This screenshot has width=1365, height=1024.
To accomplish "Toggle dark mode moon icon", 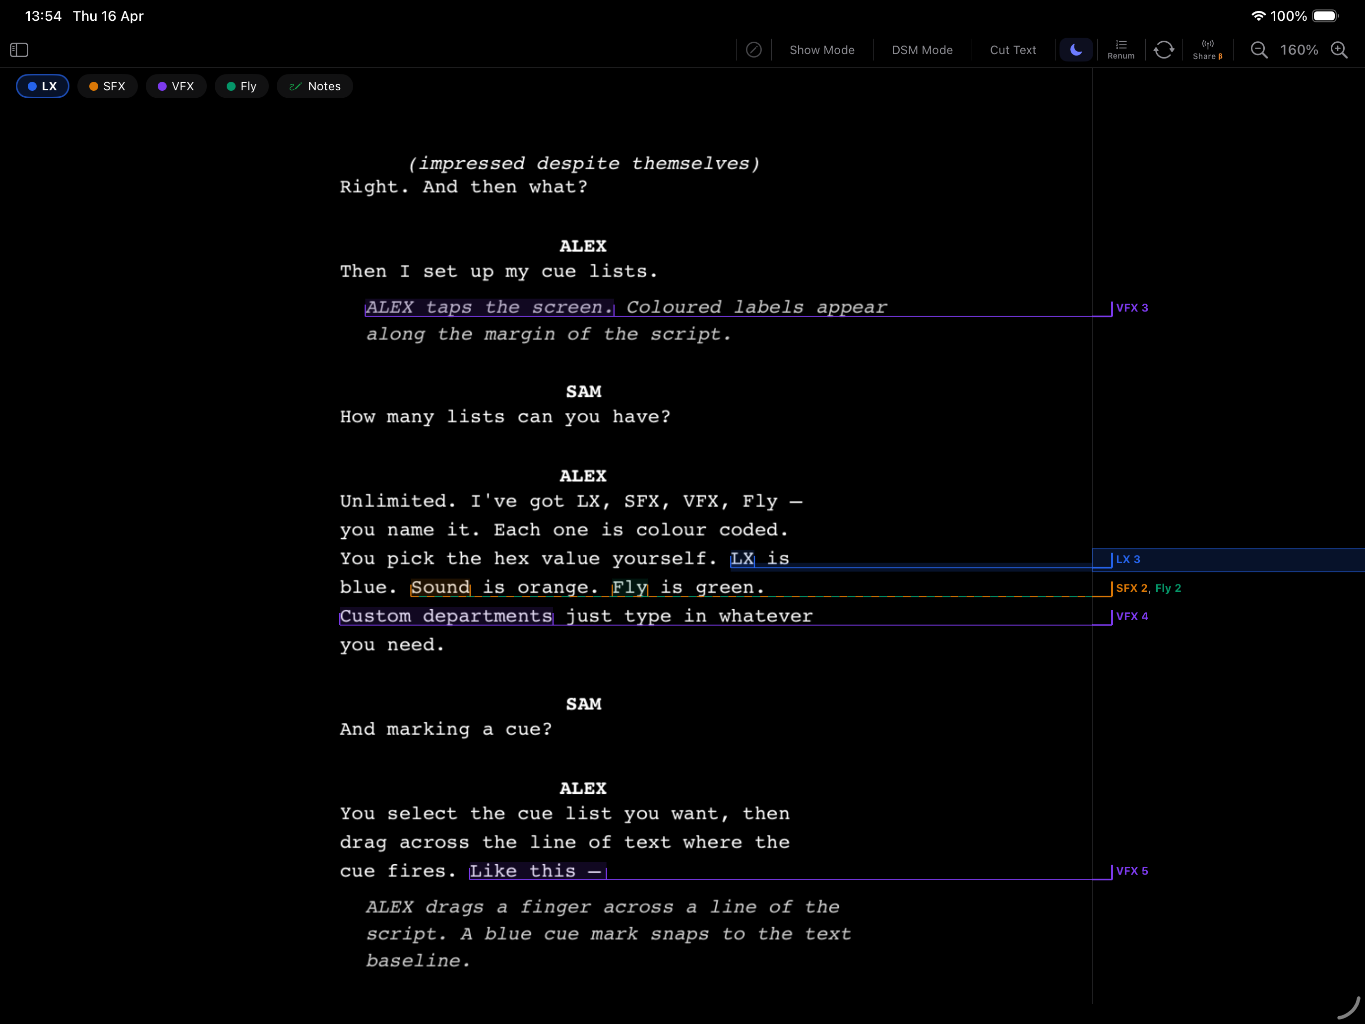I will tap(1076, 50).
